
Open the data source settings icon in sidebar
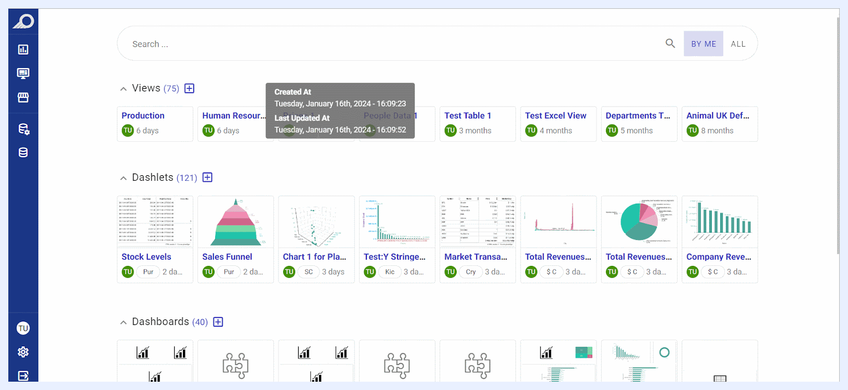[23, 129]
